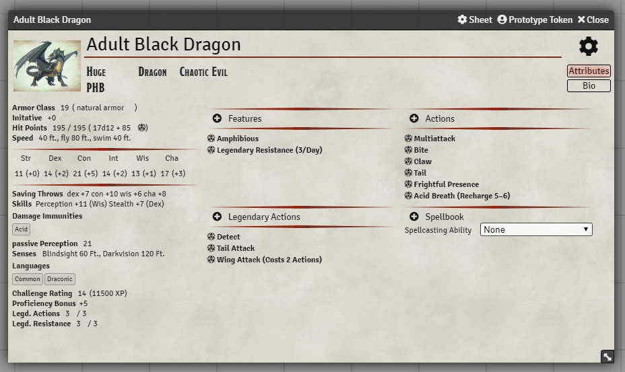The width and height of the screenshot is (625, 372).
Task: Click the Frightful Presence action
Action: 446,184
